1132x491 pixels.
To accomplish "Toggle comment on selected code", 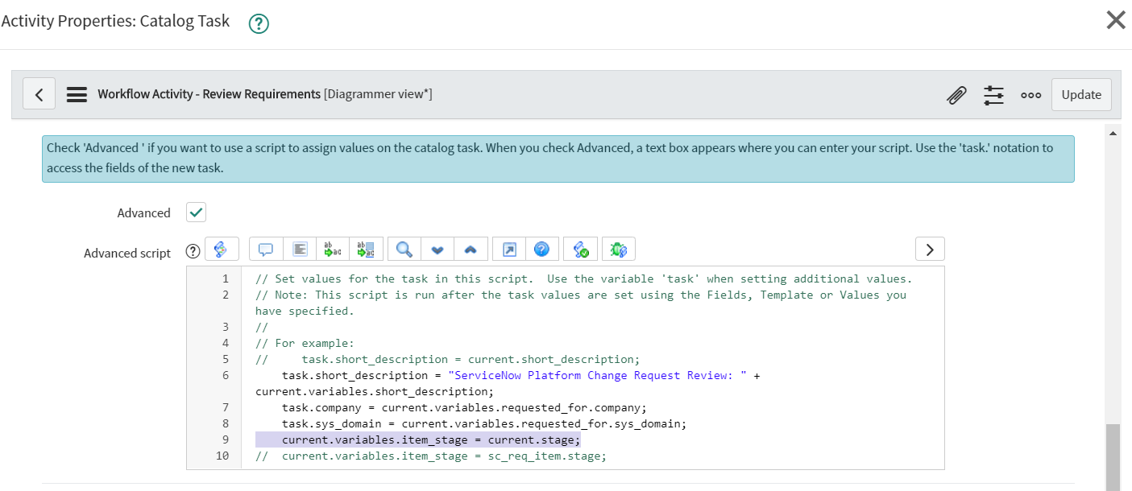I will pos(266,250).
